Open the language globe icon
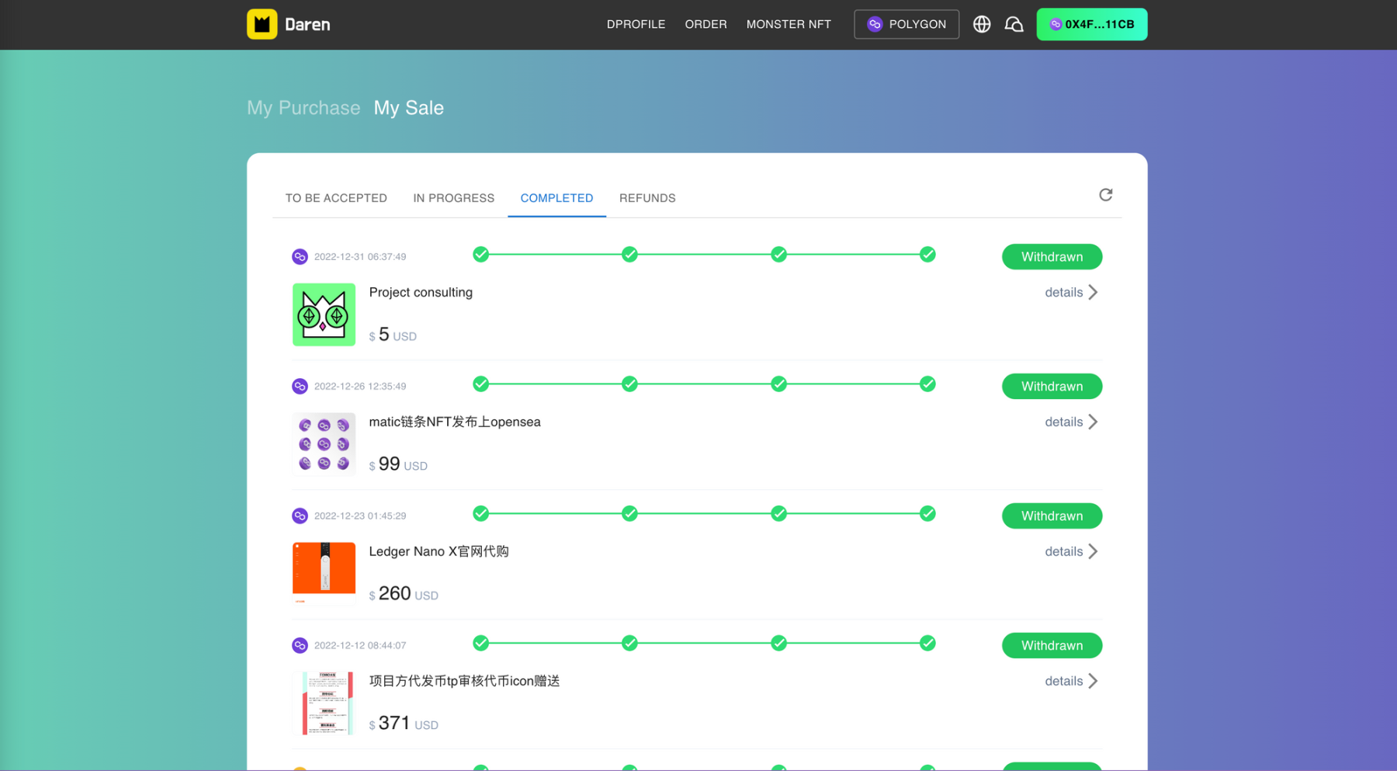The width and height of the screenshot is (1397, 771). pos(981,24)
